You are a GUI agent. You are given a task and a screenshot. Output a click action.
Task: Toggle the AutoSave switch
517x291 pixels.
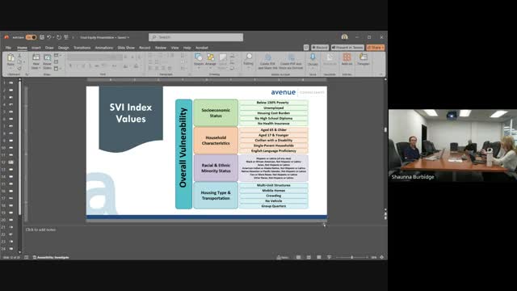[31, 37]
